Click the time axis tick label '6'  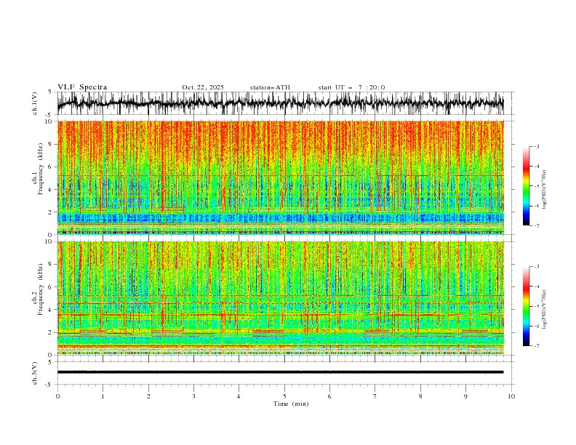tap(329, 396)
